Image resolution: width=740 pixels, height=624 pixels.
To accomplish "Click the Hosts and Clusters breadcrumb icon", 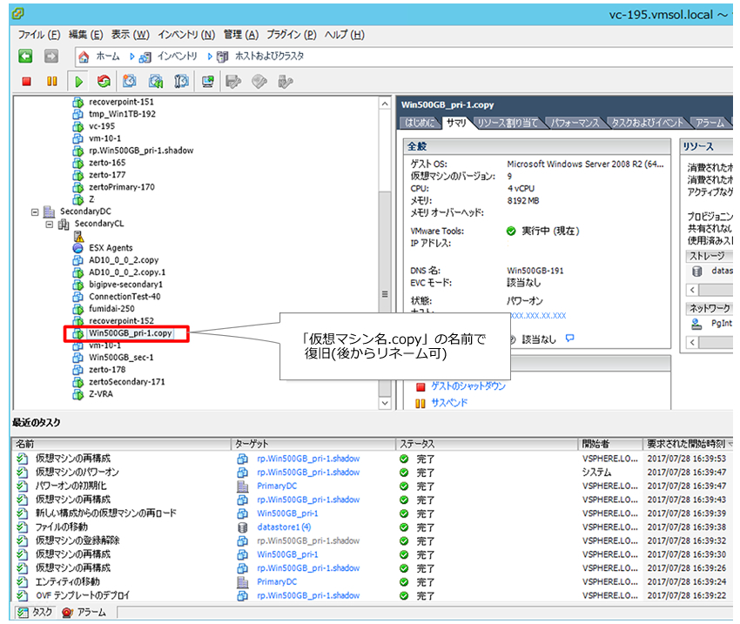I will pos(222,57).
